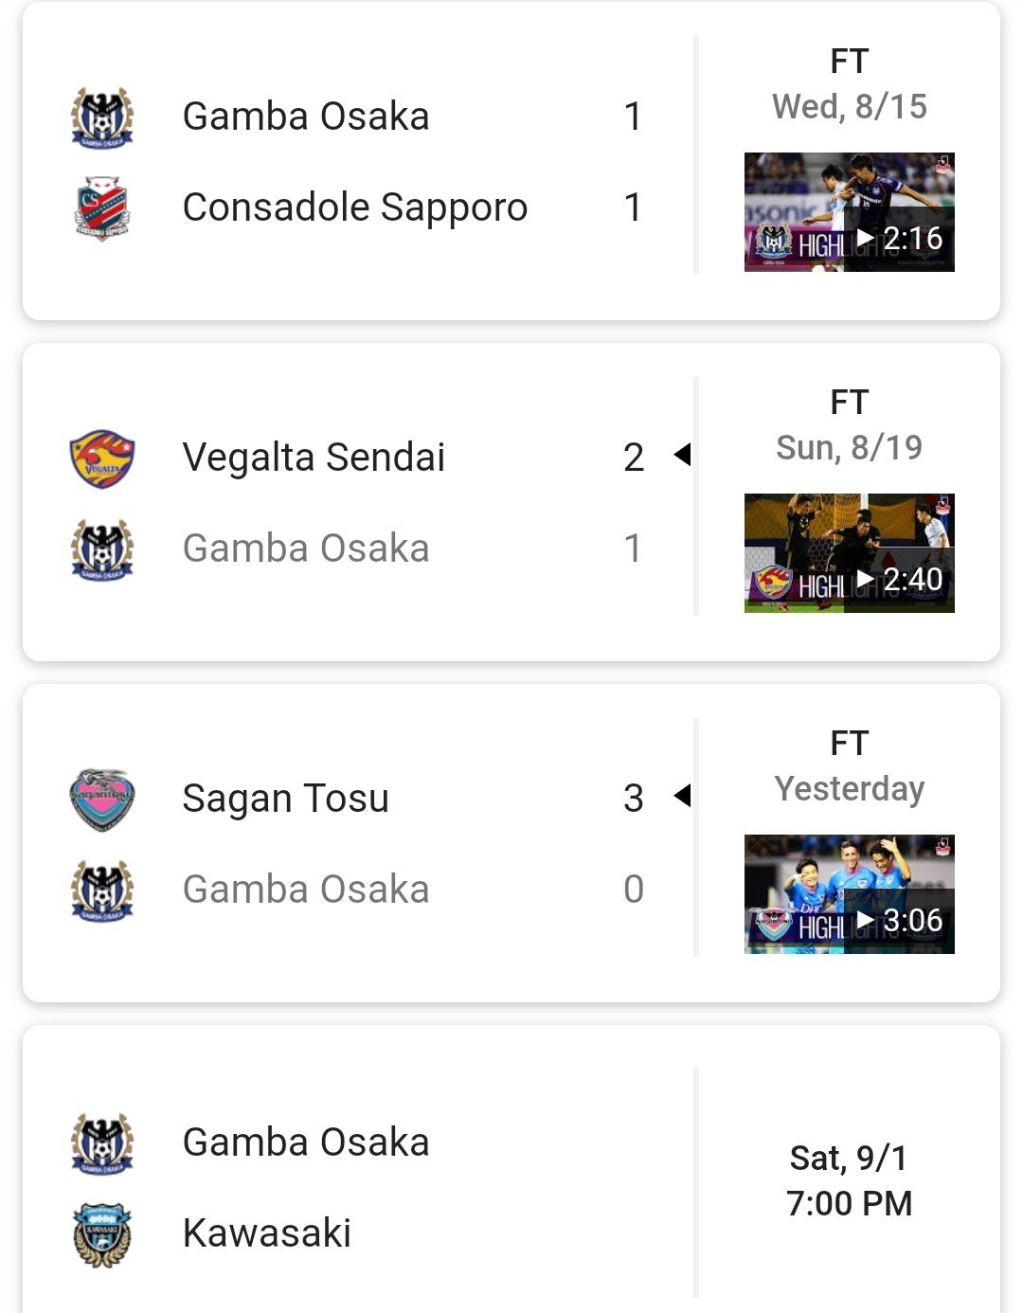This screenshot has width=1023, height=1313.
Task: Play the 2:16 highlights video
Action: click(x=850, y=212)
